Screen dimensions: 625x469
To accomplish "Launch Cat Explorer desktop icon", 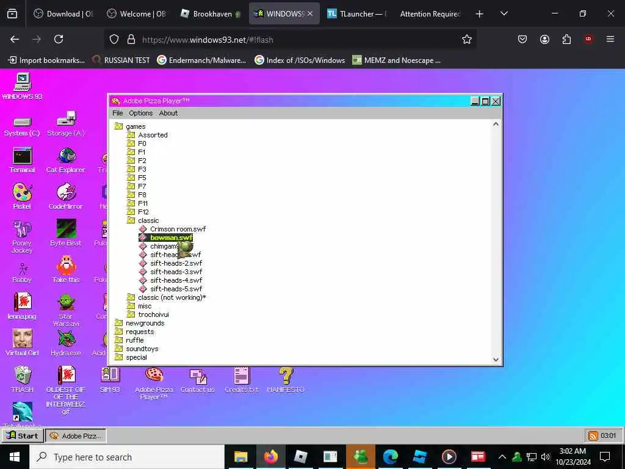I will (66, 160).
